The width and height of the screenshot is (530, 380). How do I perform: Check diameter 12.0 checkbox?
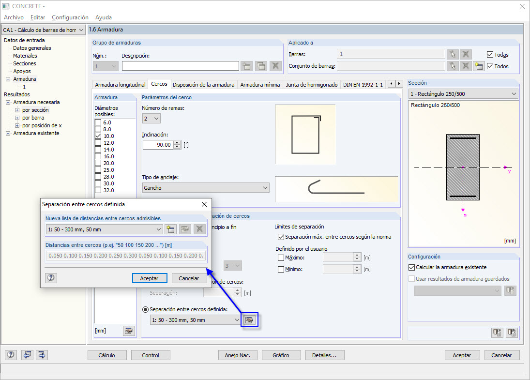pos(98,143)
